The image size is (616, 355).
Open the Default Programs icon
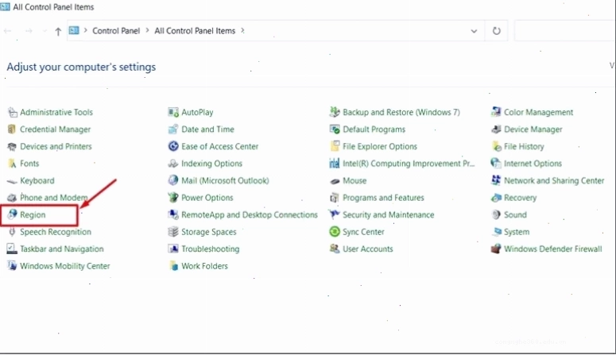[335, 129]
